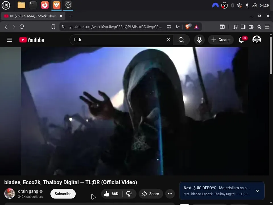Image resolution: width=273 pixels, height=205 pixels.
Task: Open the YouTube guide hamburger menu
Action: 10,40
